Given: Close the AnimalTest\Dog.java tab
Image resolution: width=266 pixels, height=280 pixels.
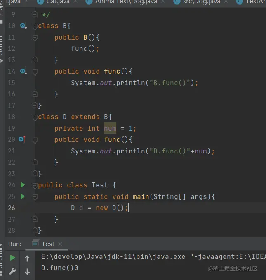Looking at the screenshot, I should click(163, 2).
